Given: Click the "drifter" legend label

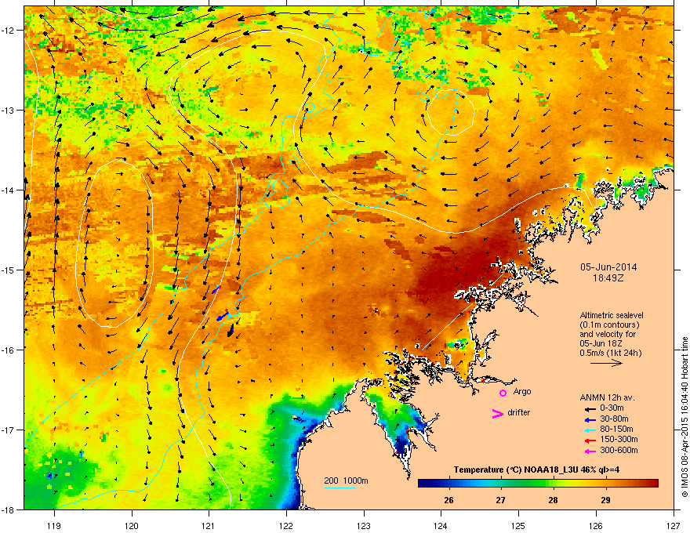Looking at the screenshot, I should pyautogui.click(x=519, y=412).
